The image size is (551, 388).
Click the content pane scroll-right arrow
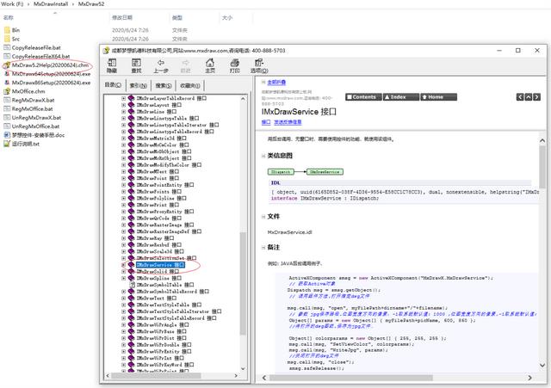click(x=530, y=378)
